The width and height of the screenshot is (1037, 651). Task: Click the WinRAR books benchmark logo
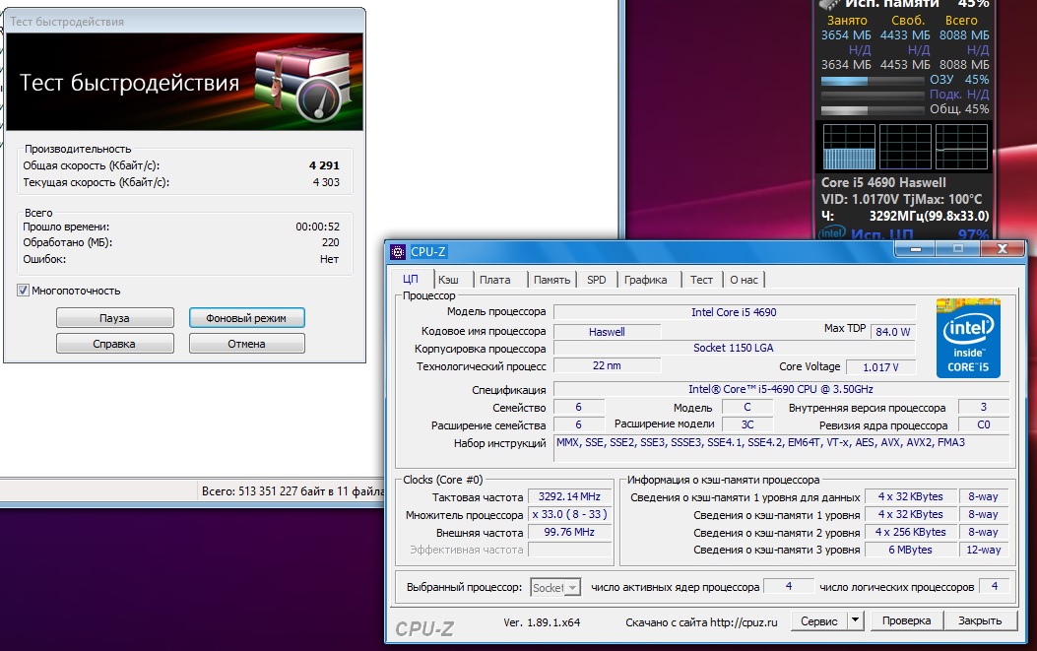point(304,83)
